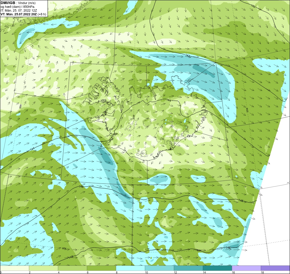Click the '10W' longitude label

click(x=247, y=110)
